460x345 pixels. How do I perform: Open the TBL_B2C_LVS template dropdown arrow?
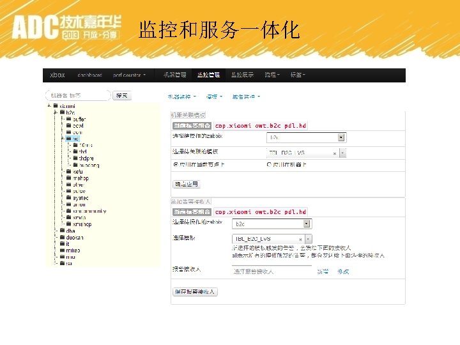point(309,239)
